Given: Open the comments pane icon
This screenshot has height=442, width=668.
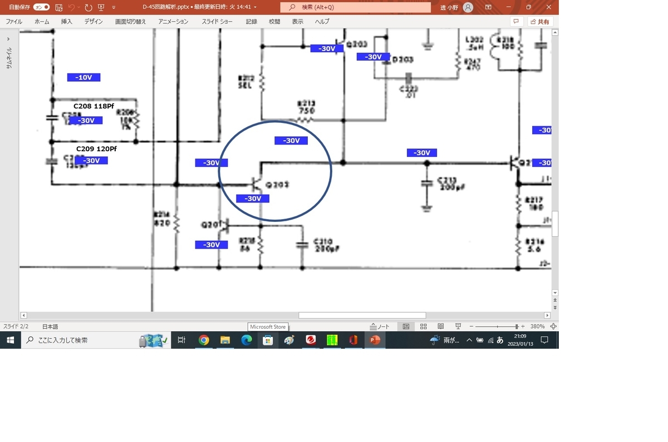Looking at the screenshot, I should point(516,22).
